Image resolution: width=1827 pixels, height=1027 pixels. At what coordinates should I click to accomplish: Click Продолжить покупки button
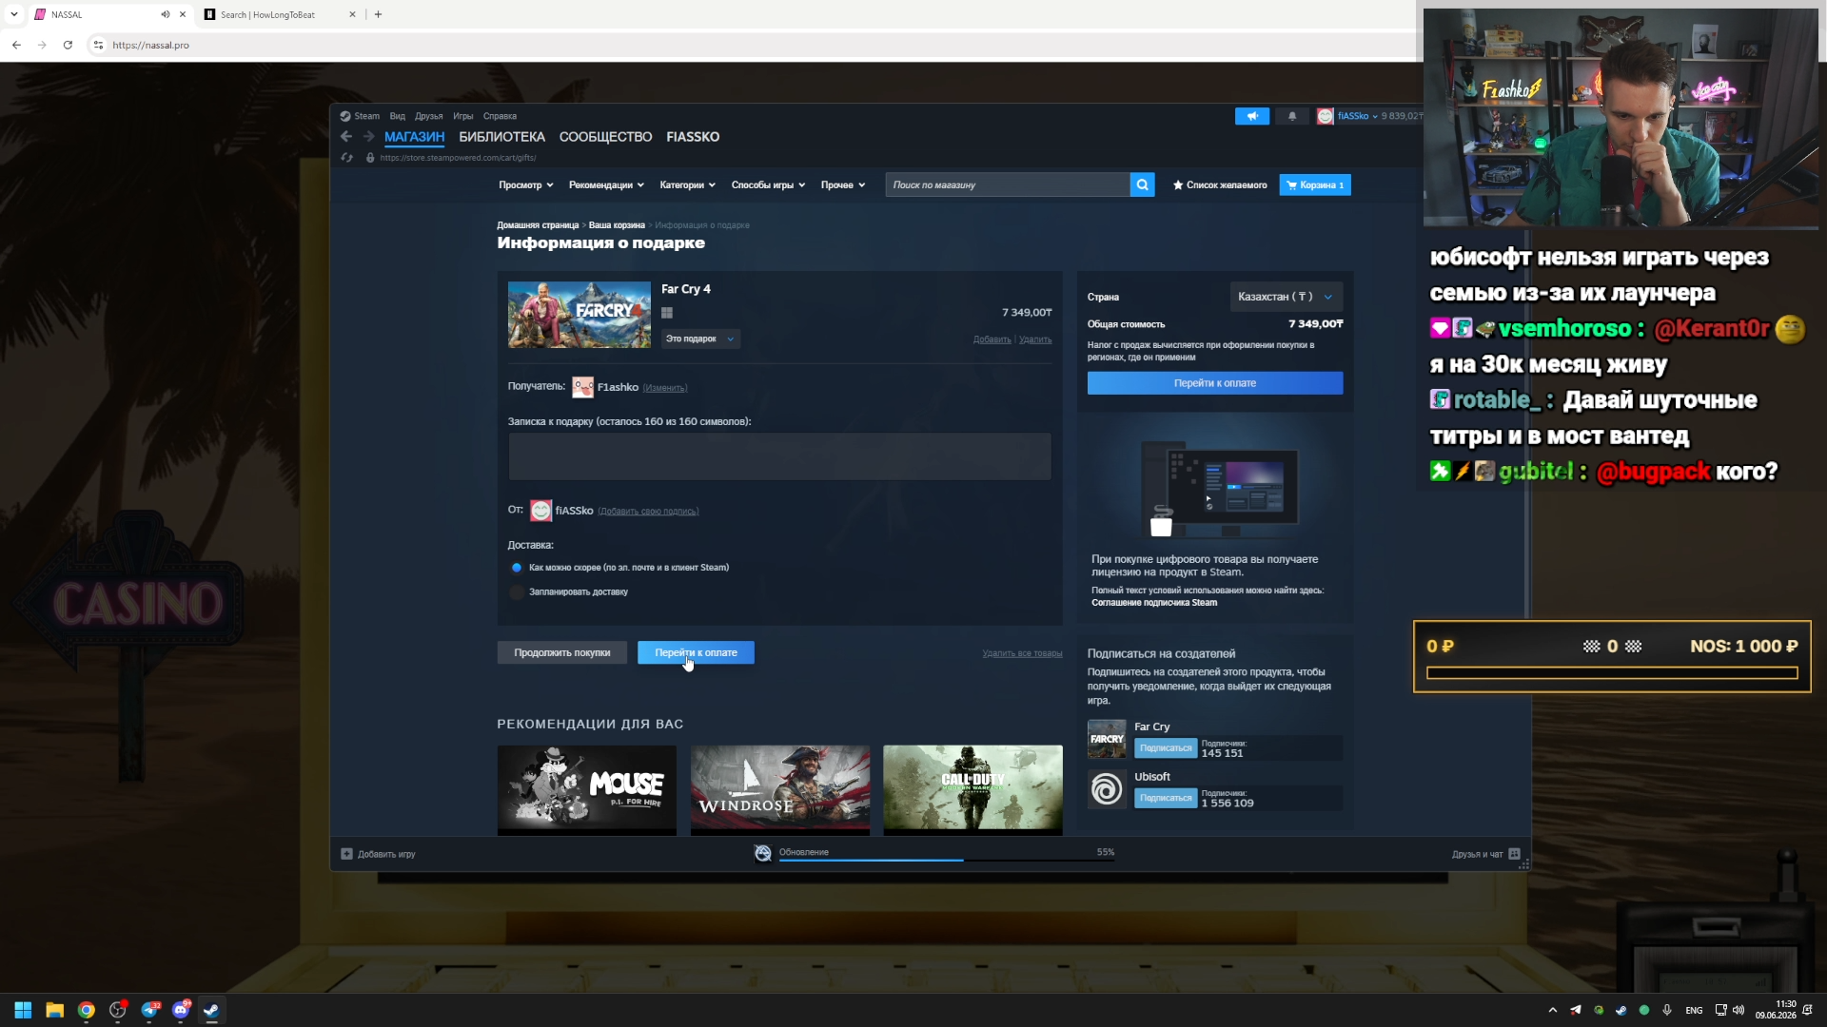561,652
